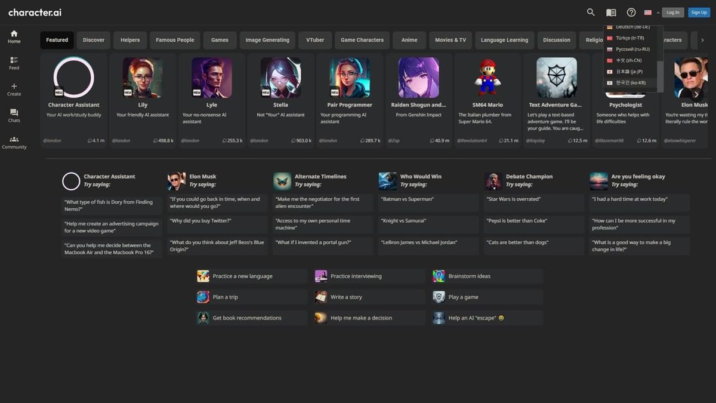This screenshot has width=716, height=403.
Task: Open the search magnifier icon
Action: click(591, 12)
